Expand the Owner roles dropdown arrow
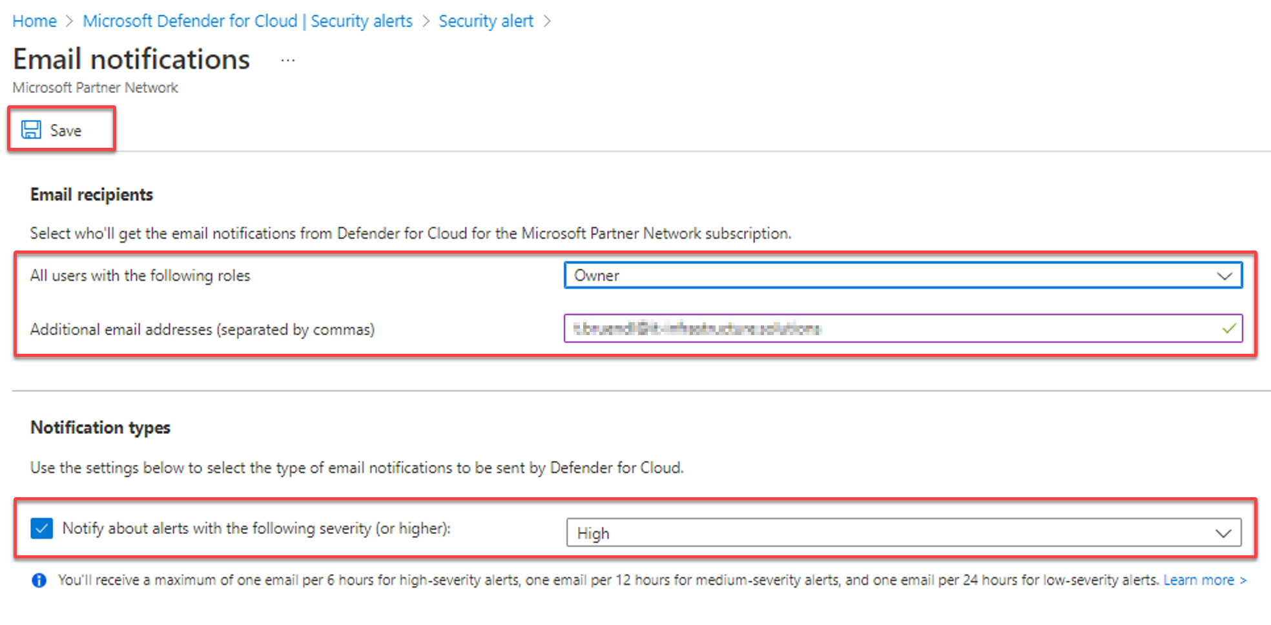This screenshot has width=1271, height=625. point(1224,276)
